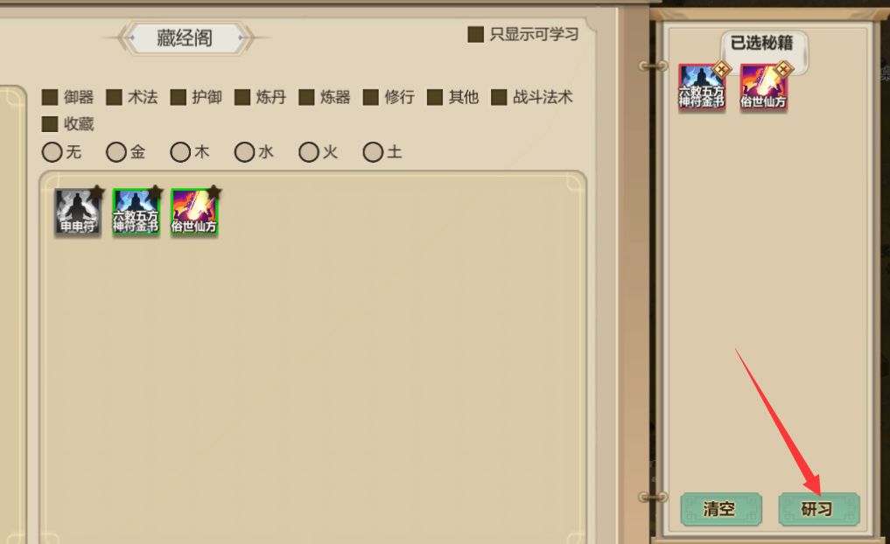Image resolution: width=890 pixels, height=544 pixels.
Task: Select 六敕五方神符金书 in the library grid
Action: [136, 213]
